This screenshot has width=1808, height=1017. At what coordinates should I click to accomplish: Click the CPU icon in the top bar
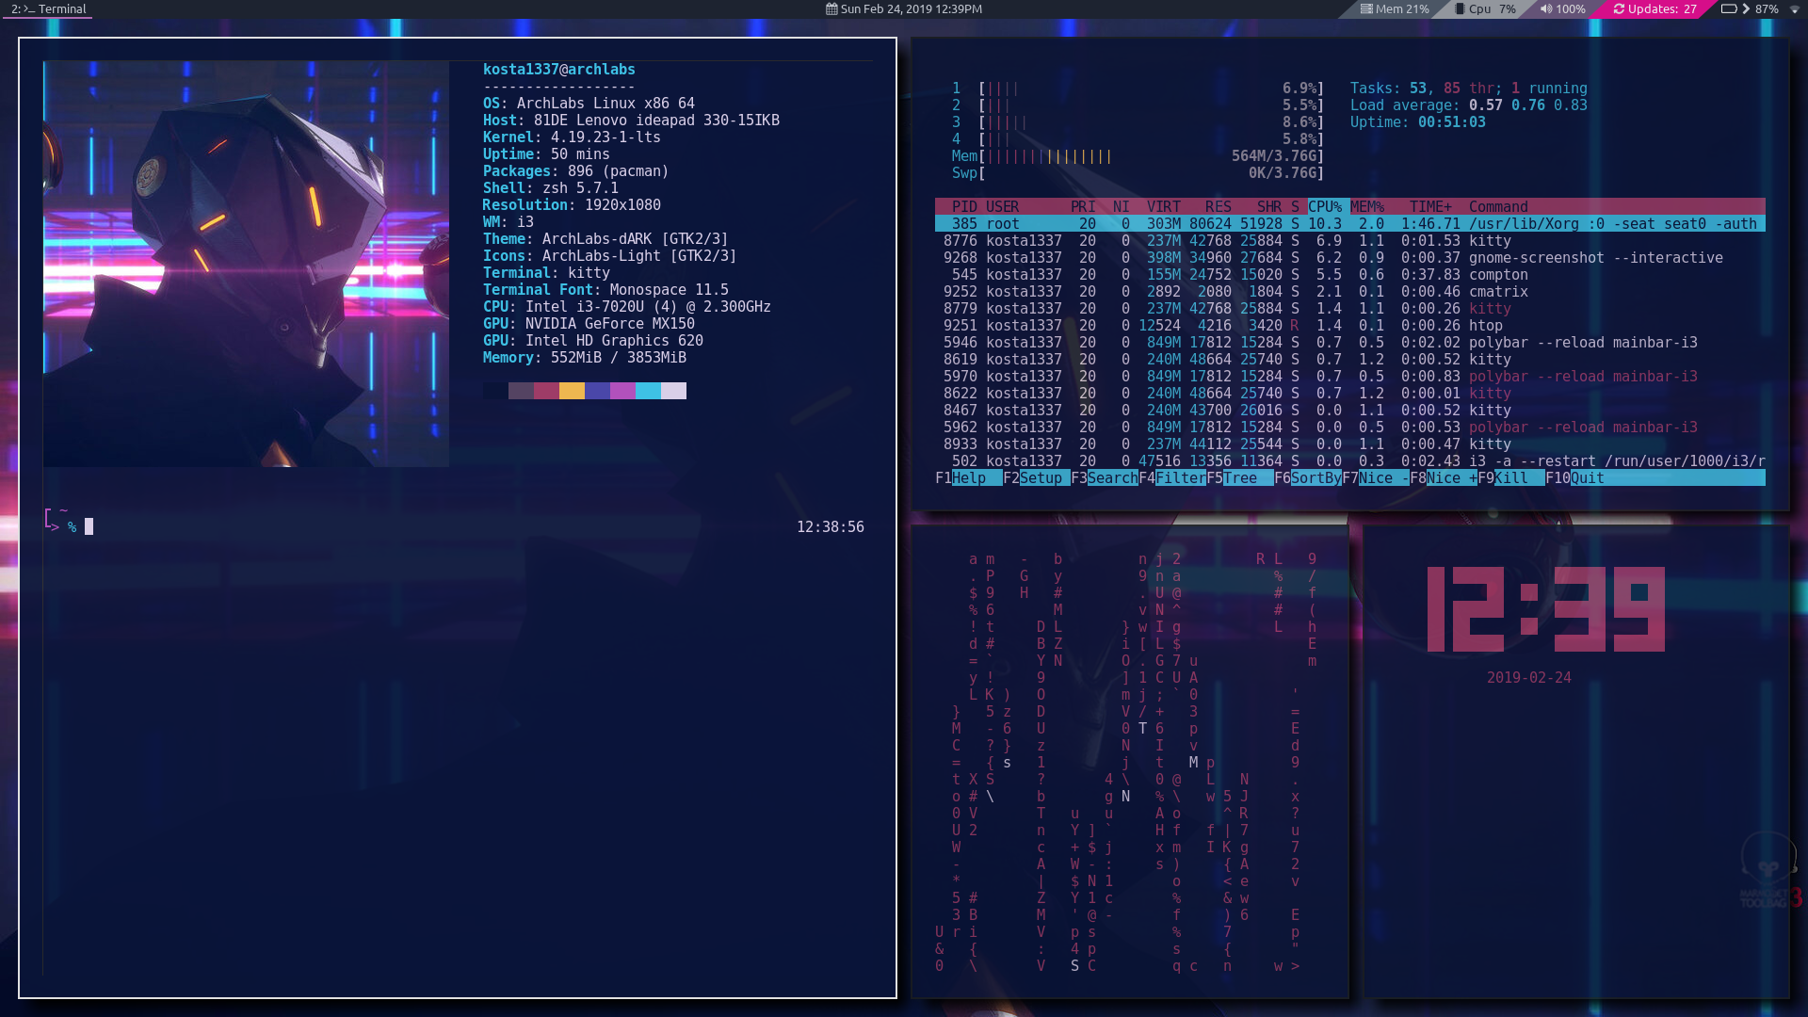pos(1460,8)
